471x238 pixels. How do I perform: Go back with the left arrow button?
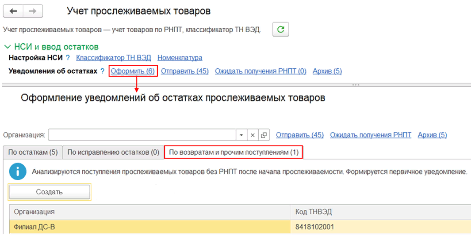pyautogui.click(x=13, y=11)
